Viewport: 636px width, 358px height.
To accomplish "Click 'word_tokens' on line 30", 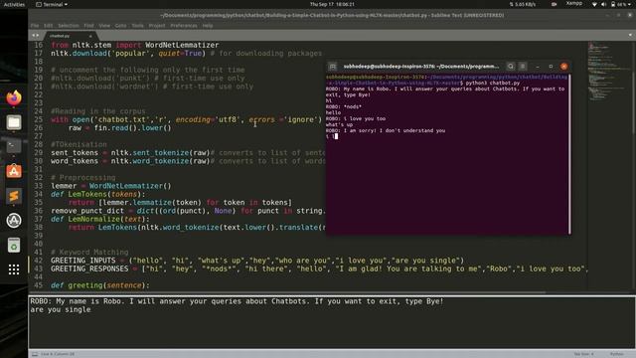I will pos(75,161).
